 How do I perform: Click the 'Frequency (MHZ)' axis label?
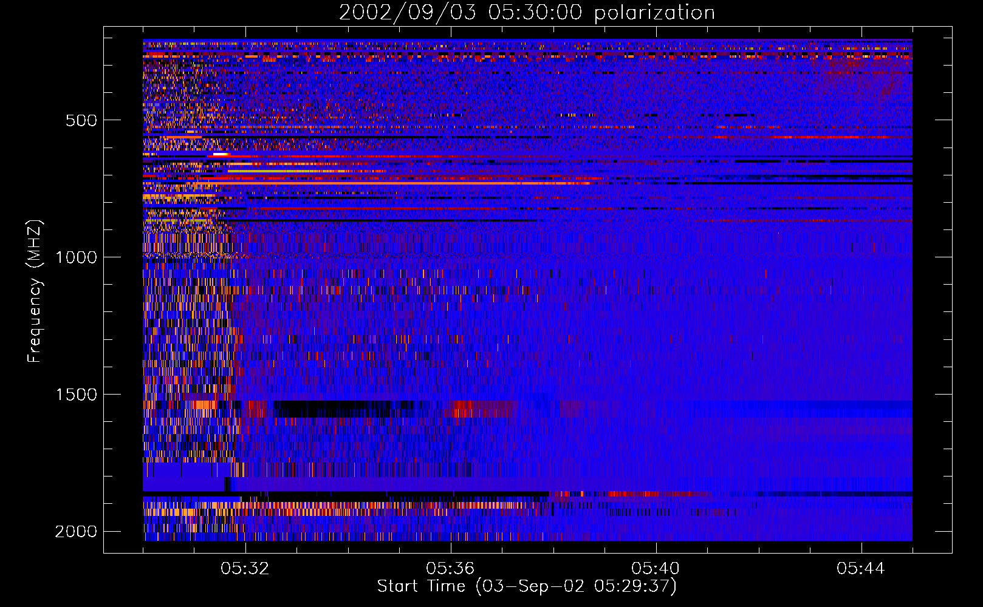(x=35, y=291)
